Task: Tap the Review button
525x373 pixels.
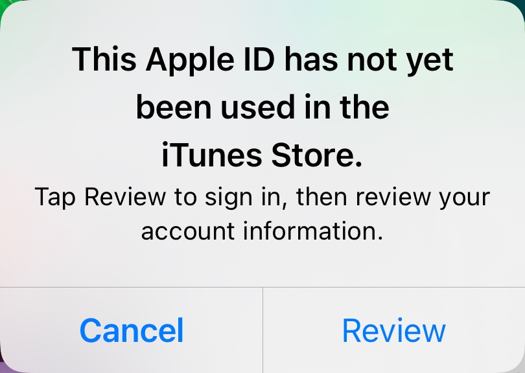Action: [394, 330]
